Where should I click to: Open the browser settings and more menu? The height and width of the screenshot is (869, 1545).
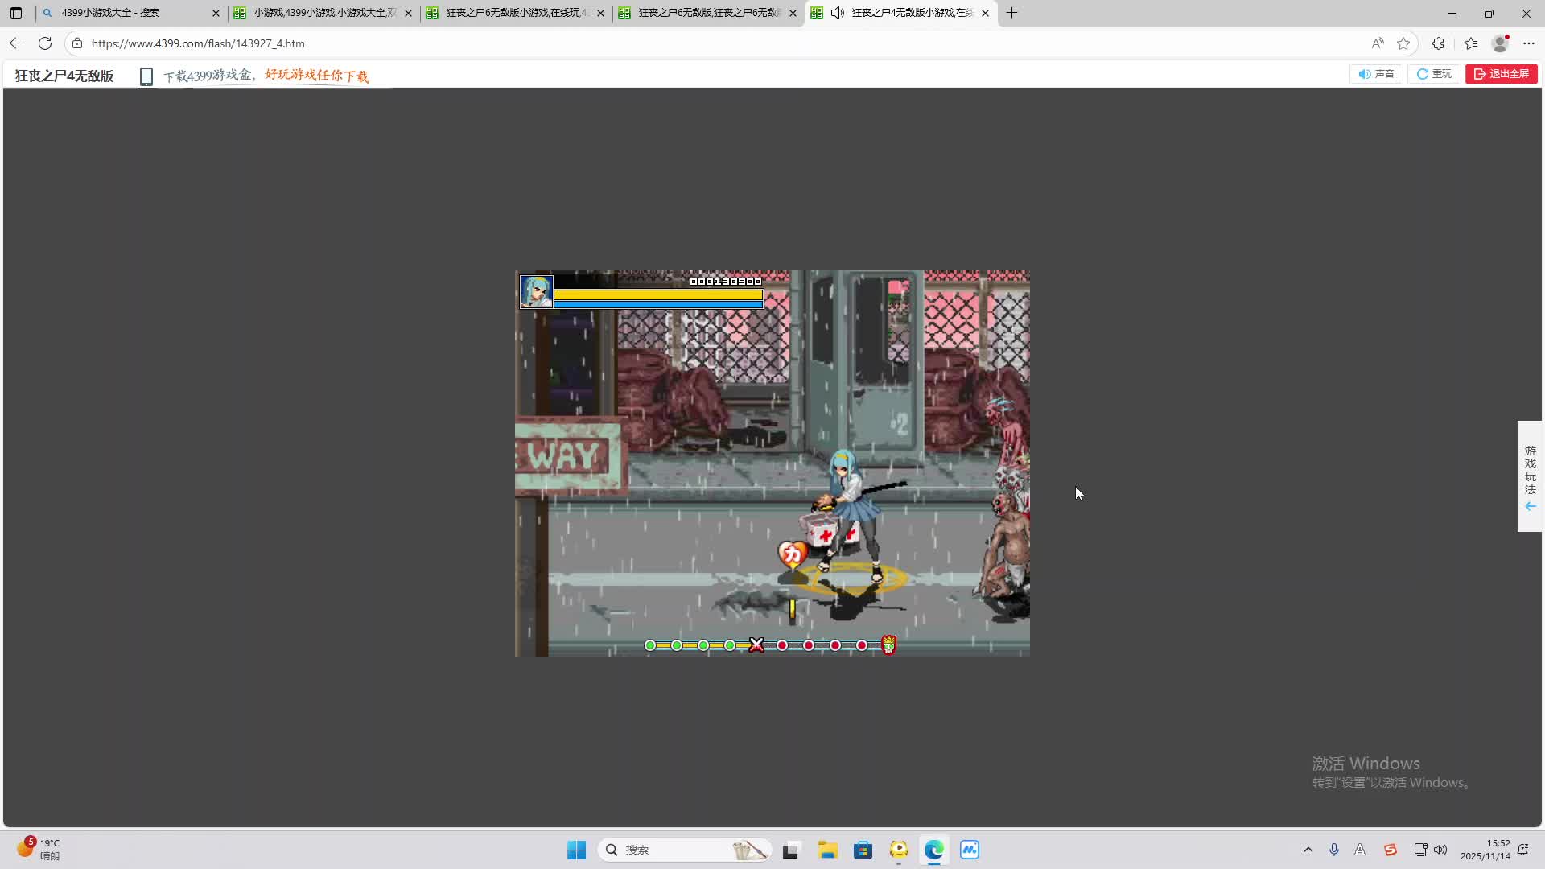pos(1529,43)
